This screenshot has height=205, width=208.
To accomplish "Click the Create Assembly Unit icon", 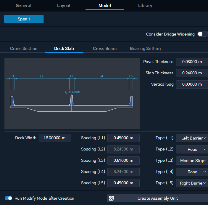I will (x=112, y=198).
